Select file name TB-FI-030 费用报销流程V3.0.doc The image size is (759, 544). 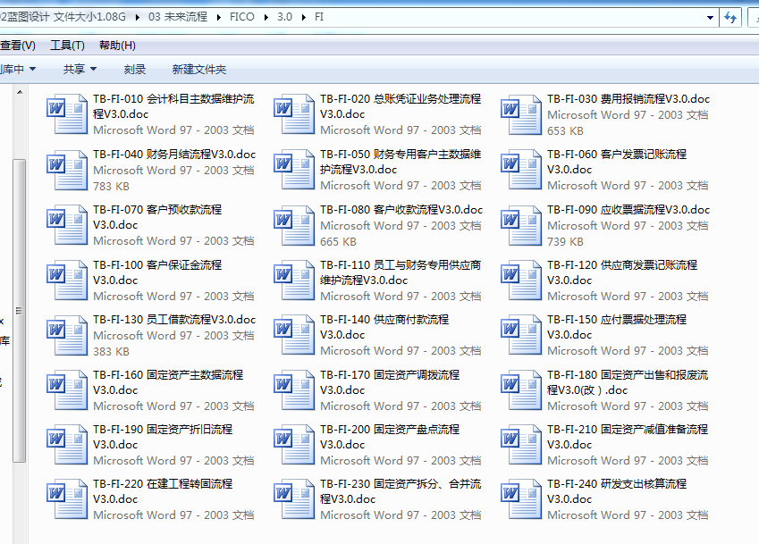(628, 98)
